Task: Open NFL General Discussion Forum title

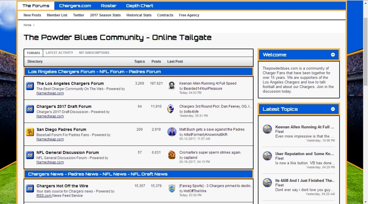Action: tap(68, 152)
